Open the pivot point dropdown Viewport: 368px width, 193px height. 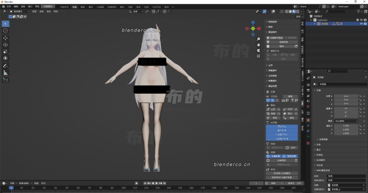tap(148, 12)
